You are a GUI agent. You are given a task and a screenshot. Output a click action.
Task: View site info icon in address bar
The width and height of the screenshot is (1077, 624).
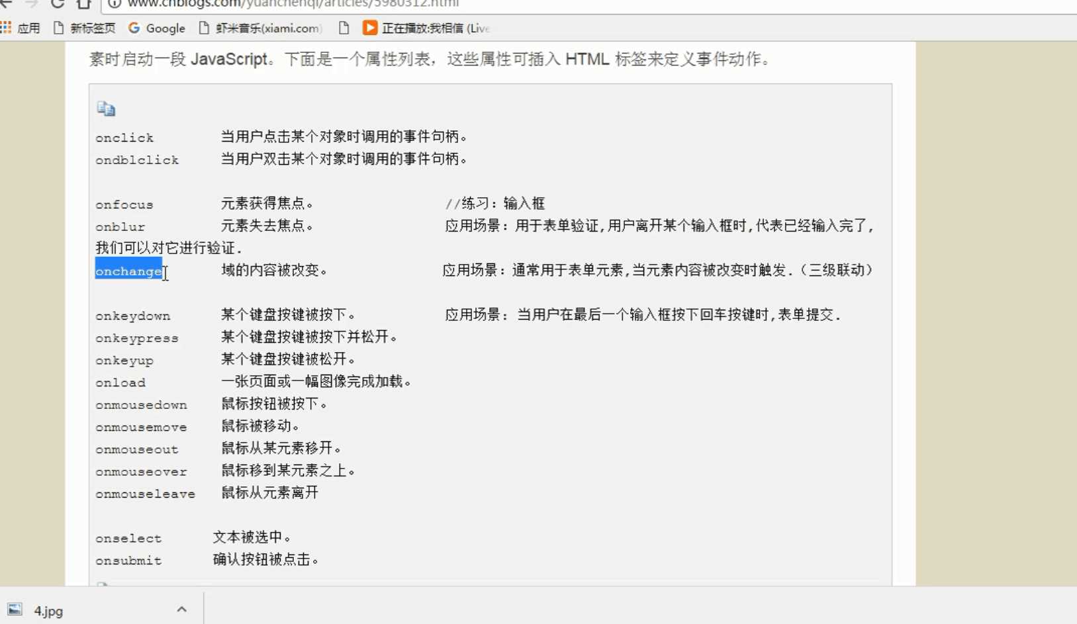[x=114, y=4]
